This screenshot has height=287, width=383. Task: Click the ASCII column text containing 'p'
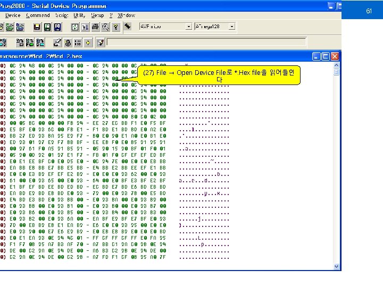pyautogui.click(x=204, y=244)
